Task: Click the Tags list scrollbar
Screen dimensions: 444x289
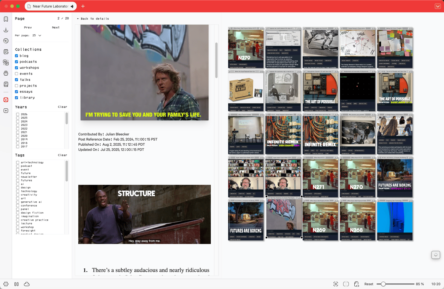Action: click(x=67, y=171)
